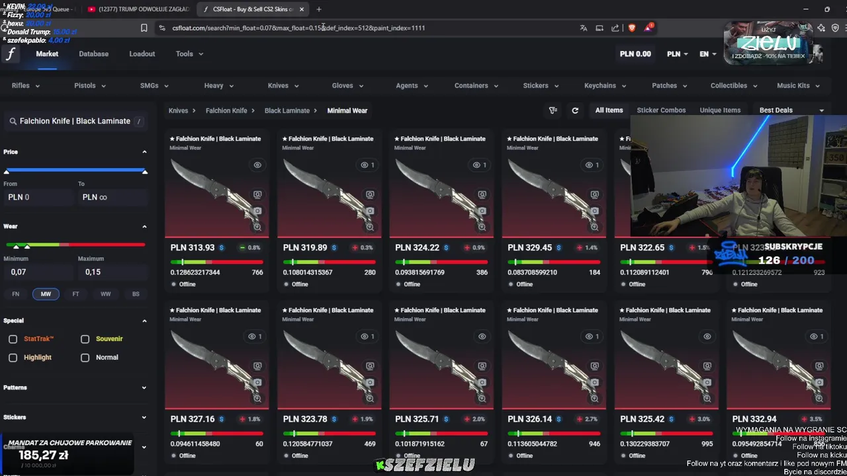Screen dimensions: 847x476
Task: Click the Black Laminate breadcrumb link
Action: [x=287, y=111]
